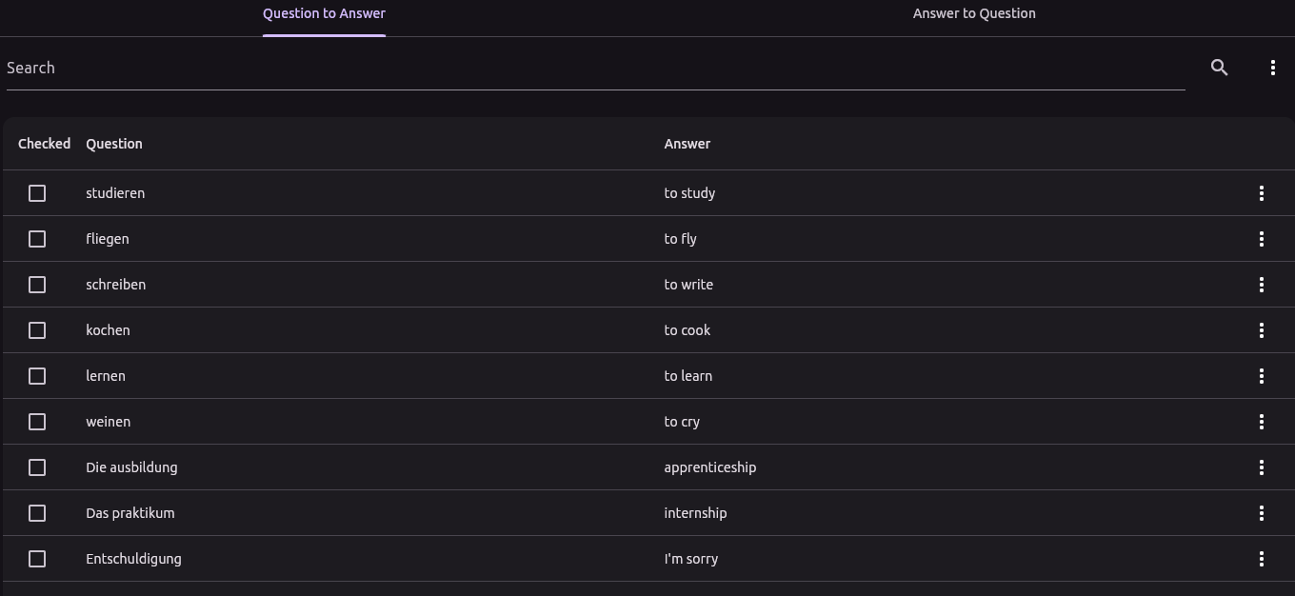Viewport: 1295px width, 596px height.
Task: Mark Das praktikum as checked
Action: pos(37,513)
